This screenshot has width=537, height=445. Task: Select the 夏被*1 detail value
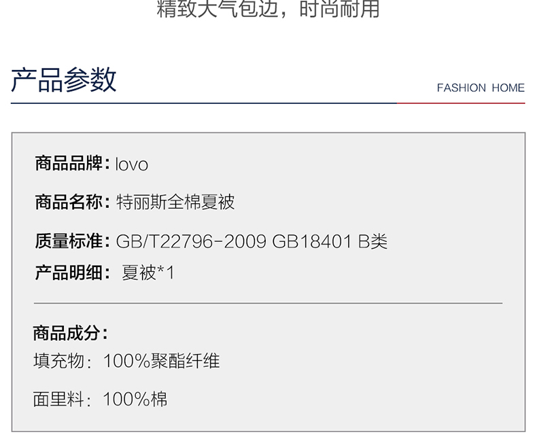click(x=148, y=273)
